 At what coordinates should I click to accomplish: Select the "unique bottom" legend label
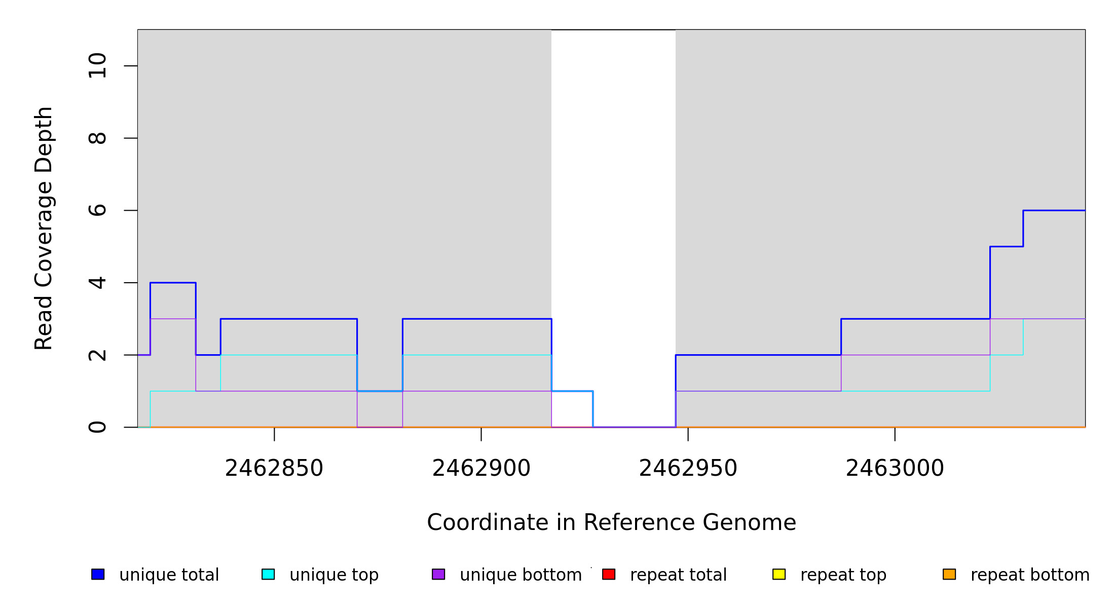pyautogui.click(x=521, y=575)
